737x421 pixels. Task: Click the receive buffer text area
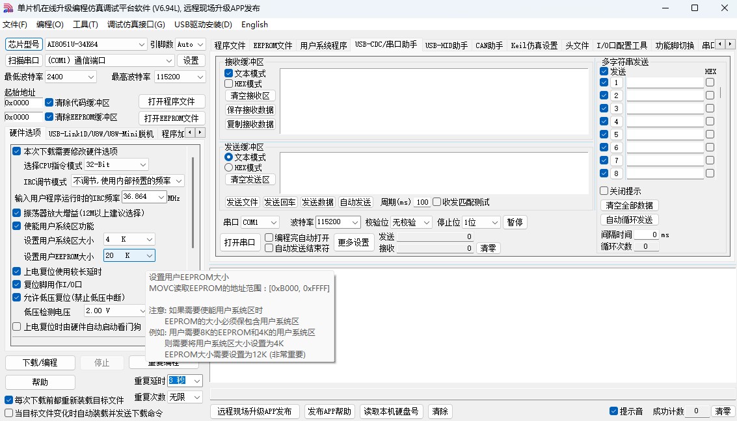point(435,101)
